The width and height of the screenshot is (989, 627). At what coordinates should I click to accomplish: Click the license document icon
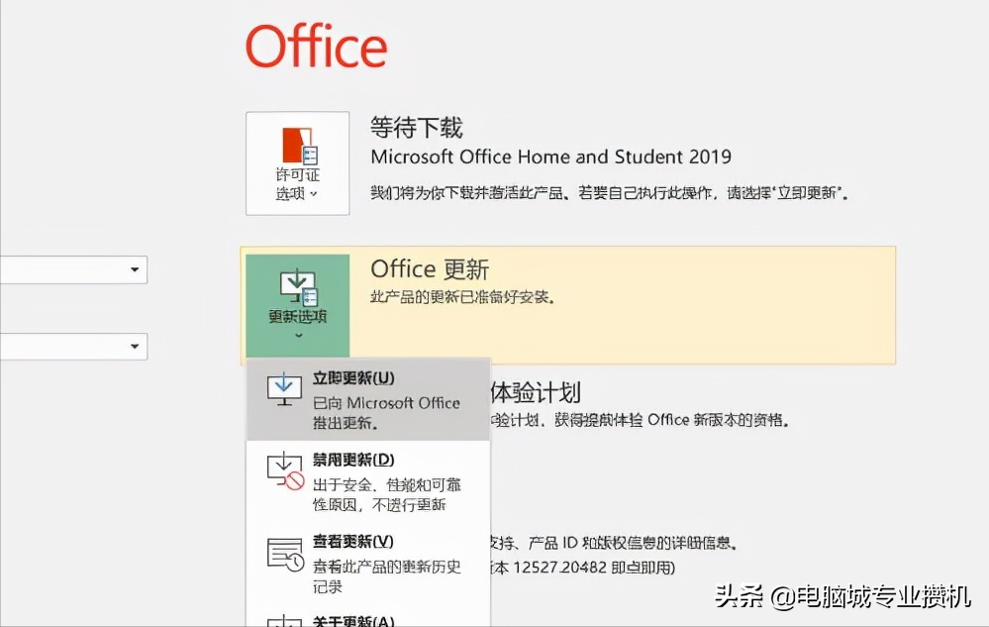(299, 146)
